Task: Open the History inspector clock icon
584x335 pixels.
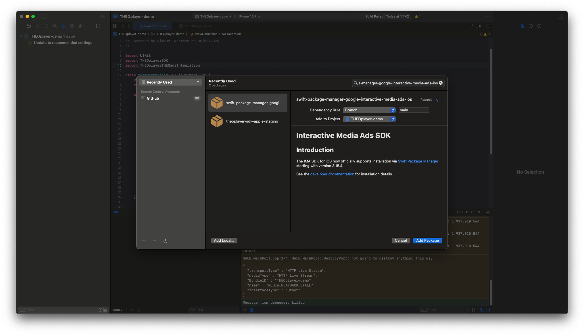Action: (531, 26)
